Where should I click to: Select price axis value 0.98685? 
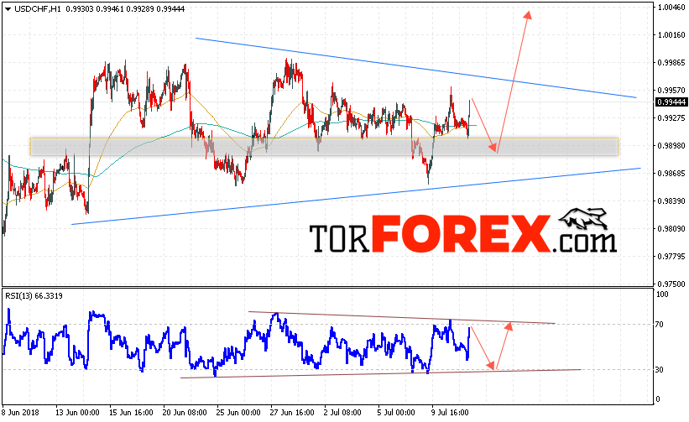point(671,173)
